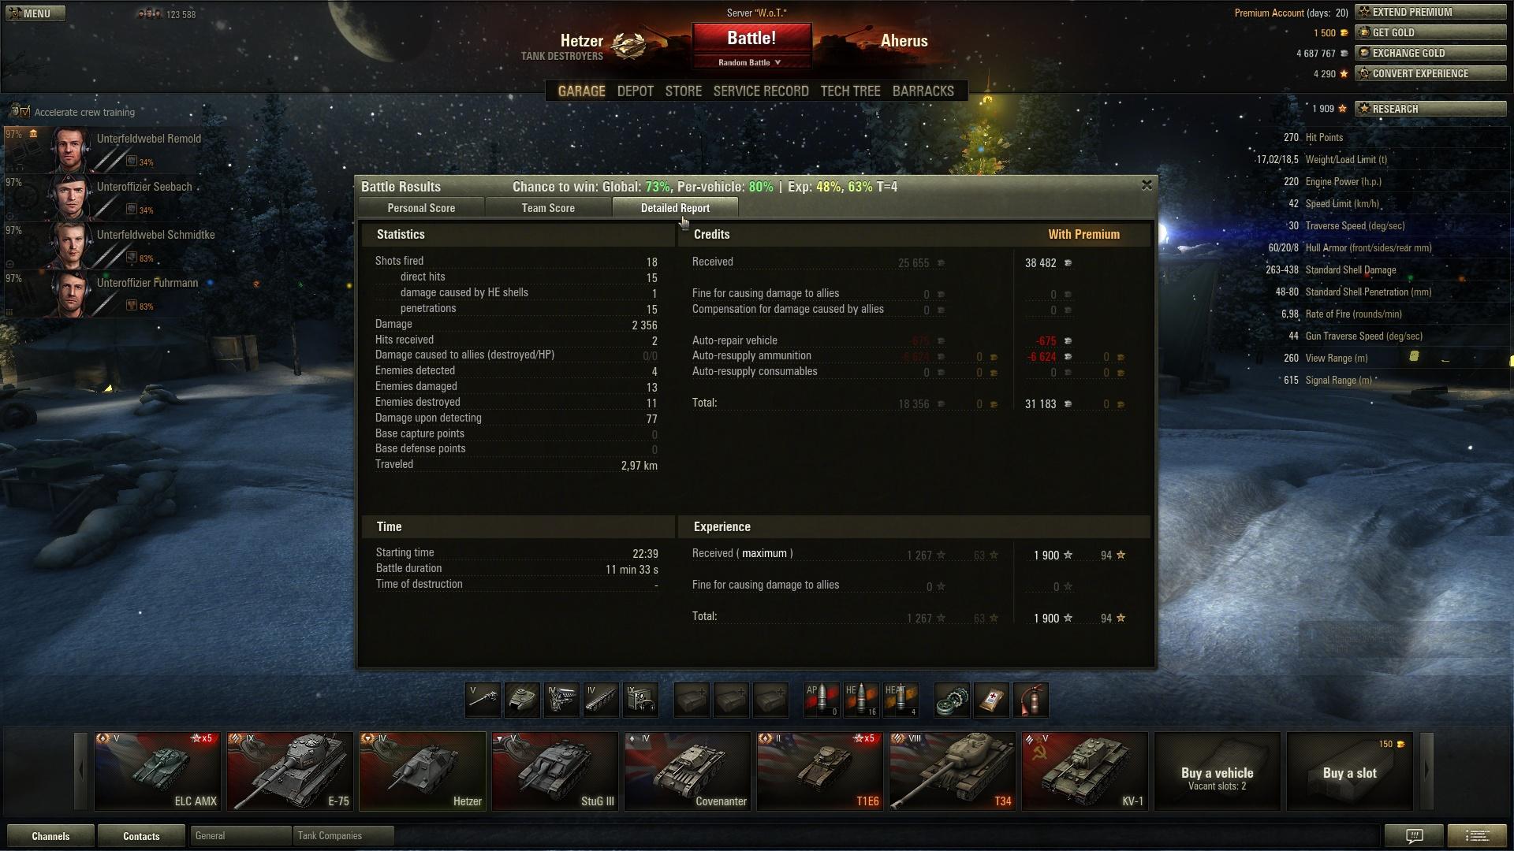The image size is (1514, 851).
Task: Click EXTEND PREMIUM button
Action: [x=1430, y=12]
